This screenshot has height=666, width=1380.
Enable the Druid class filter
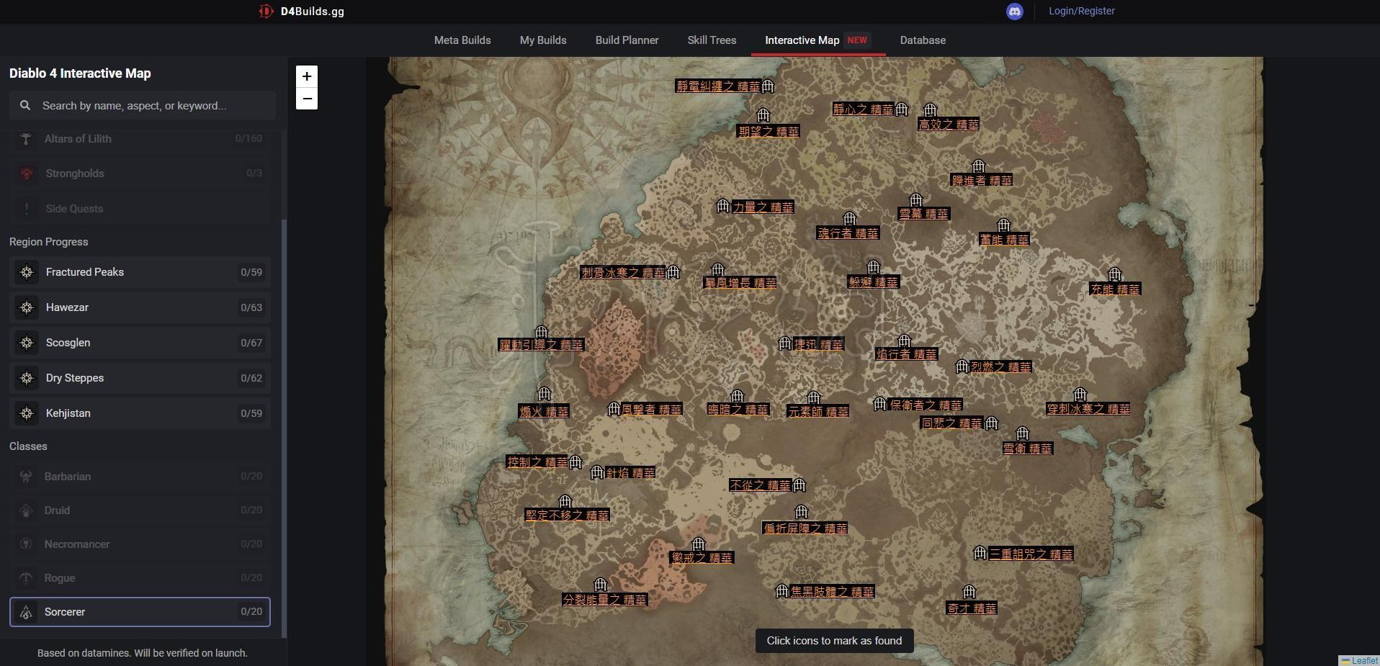[x=140, y=510]
